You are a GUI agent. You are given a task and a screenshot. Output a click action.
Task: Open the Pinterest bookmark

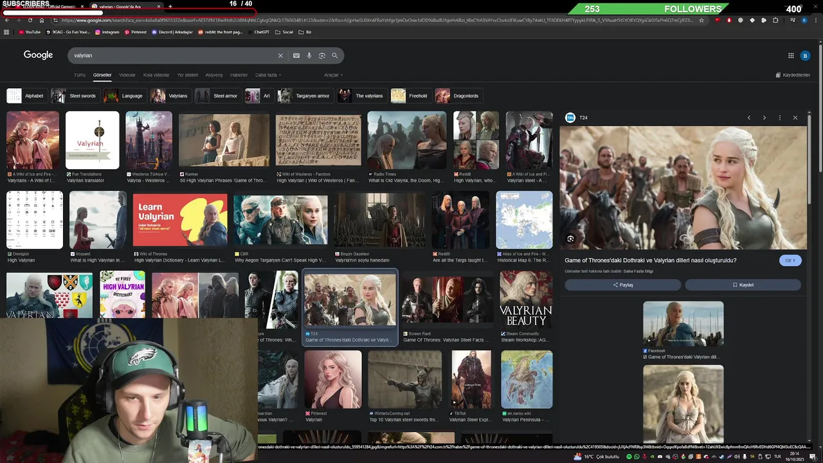136,32
